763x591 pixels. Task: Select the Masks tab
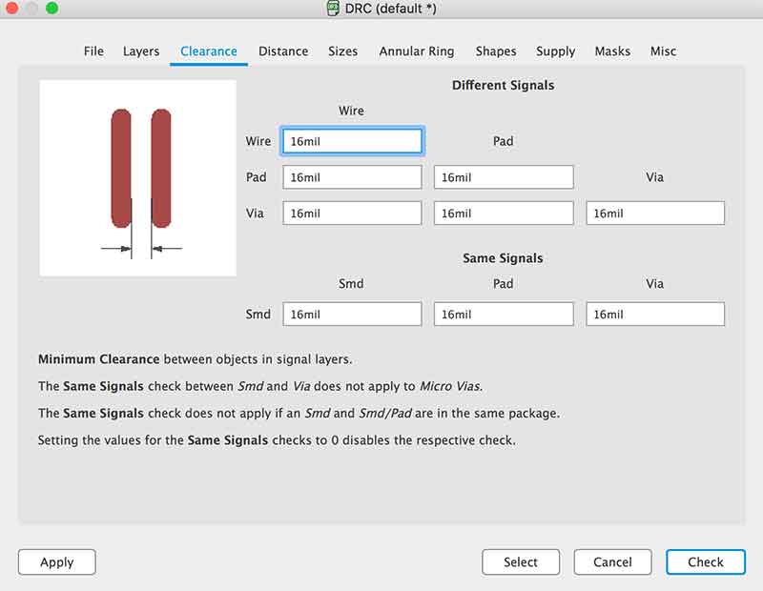(612, 51)
